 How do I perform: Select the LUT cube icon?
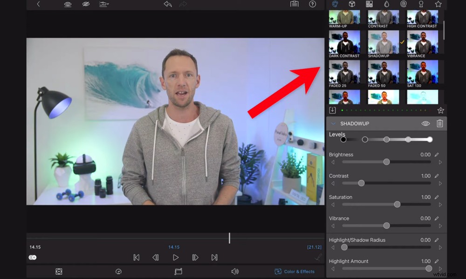[351, 4]
